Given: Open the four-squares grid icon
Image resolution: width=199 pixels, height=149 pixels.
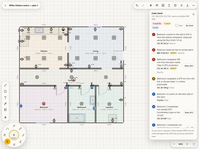Looking at the screenshot, I should pyautogui.click(x=163, y=5).
